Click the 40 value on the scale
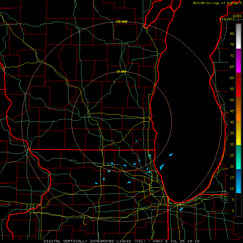 232,122
